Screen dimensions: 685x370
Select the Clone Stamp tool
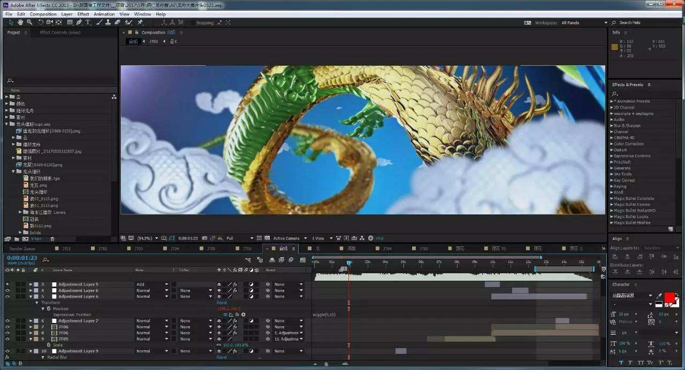pos(108,22)
